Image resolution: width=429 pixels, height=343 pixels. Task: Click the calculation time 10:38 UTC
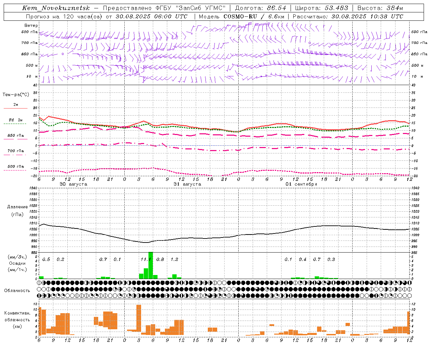386,16
